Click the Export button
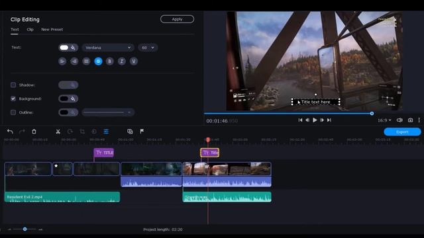The width and height of the screenshot is (424, 238). coord(402,132)
